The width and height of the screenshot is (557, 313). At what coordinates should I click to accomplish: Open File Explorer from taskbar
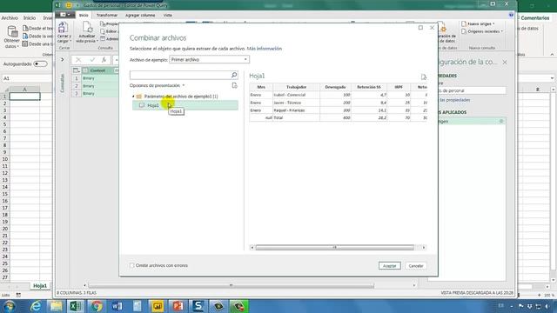click(56, 306)
